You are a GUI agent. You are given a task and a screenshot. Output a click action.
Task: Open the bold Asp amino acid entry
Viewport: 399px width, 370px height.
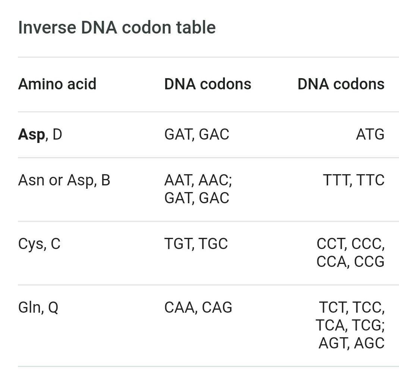pos(31,134)
